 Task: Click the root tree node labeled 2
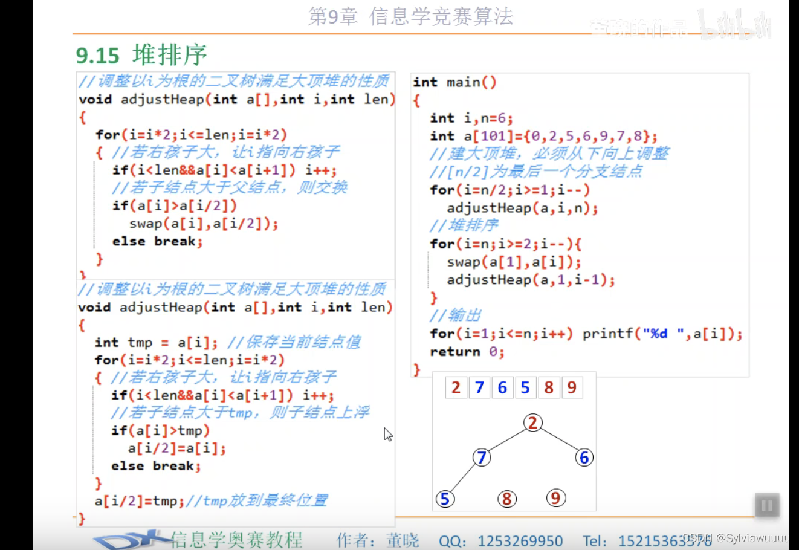532,422
